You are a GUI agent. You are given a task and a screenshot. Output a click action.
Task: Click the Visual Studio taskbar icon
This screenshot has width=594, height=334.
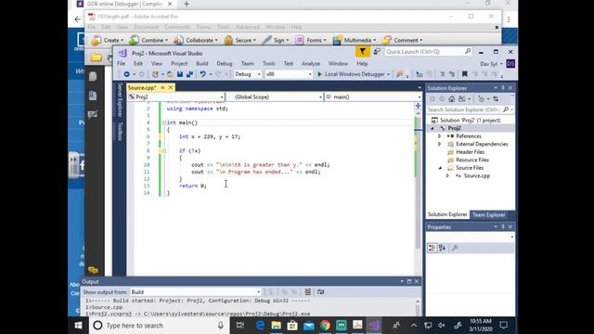coord(374,326)
